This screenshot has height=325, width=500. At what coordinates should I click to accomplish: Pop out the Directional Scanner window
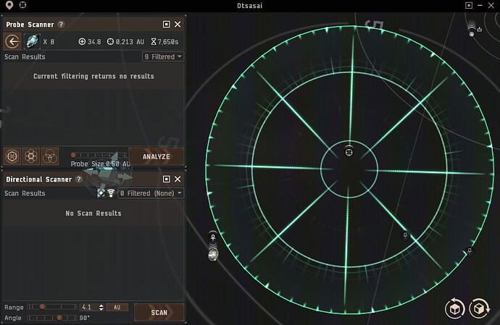pos(166,179)
